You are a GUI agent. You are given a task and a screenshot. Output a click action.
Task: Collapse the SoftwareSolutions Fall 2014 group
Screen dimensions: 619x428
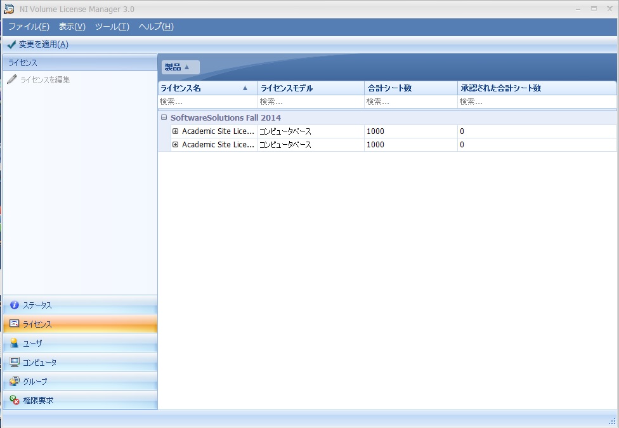click(164, 117)
